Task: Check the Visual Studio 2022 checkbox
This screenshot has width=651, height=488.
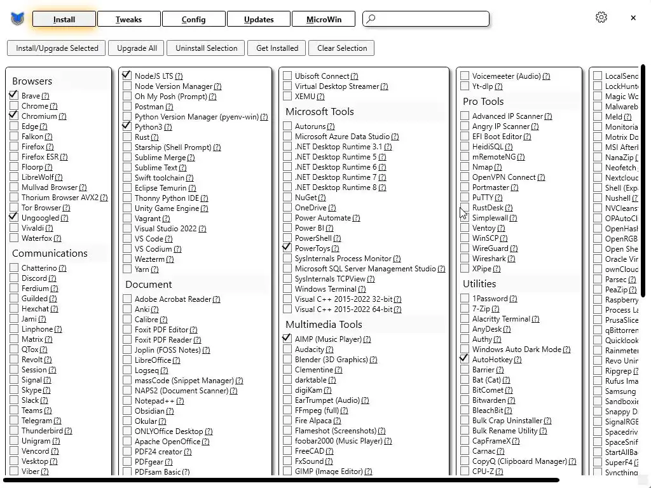Action: pos(127,229)
